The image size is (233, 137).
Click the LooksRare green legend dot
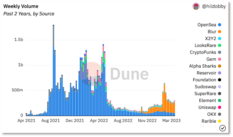[219, 45]
